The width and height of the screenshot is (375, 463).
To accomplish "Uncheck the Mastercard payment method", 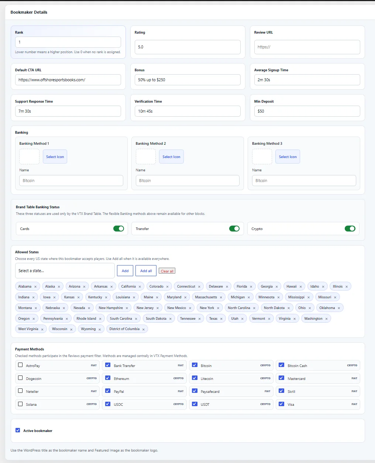I will tap(282, 378).
